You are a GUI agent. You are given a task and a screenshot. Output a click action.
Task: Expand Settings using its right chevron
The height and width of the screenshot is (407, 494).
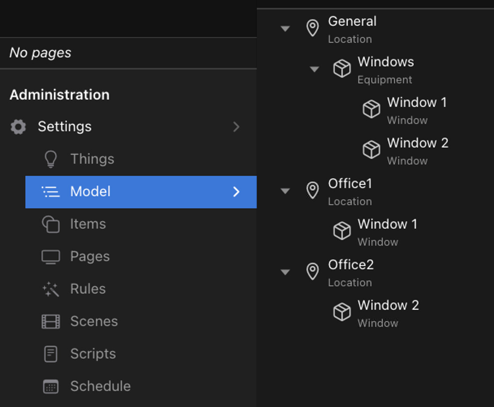(236, 127)
